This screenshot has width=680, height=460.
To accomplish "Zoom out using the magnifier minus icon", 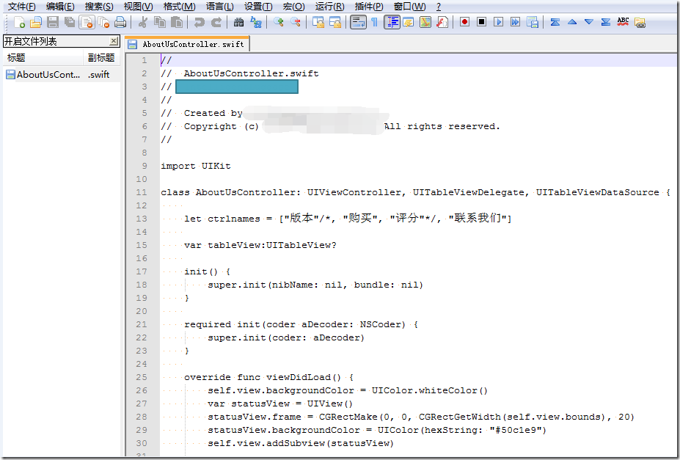I will click(x=296, y=22).
